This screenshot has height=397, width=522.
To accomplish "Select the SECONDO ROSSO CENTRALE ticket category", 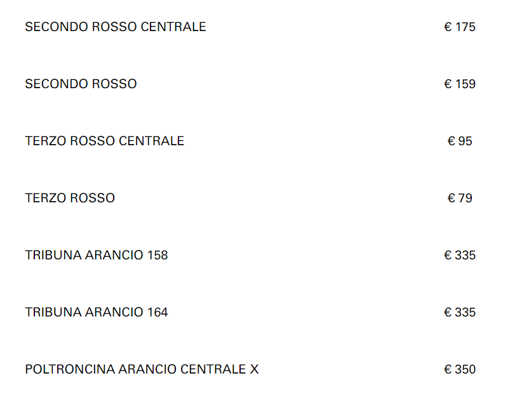I will [116, 27].
